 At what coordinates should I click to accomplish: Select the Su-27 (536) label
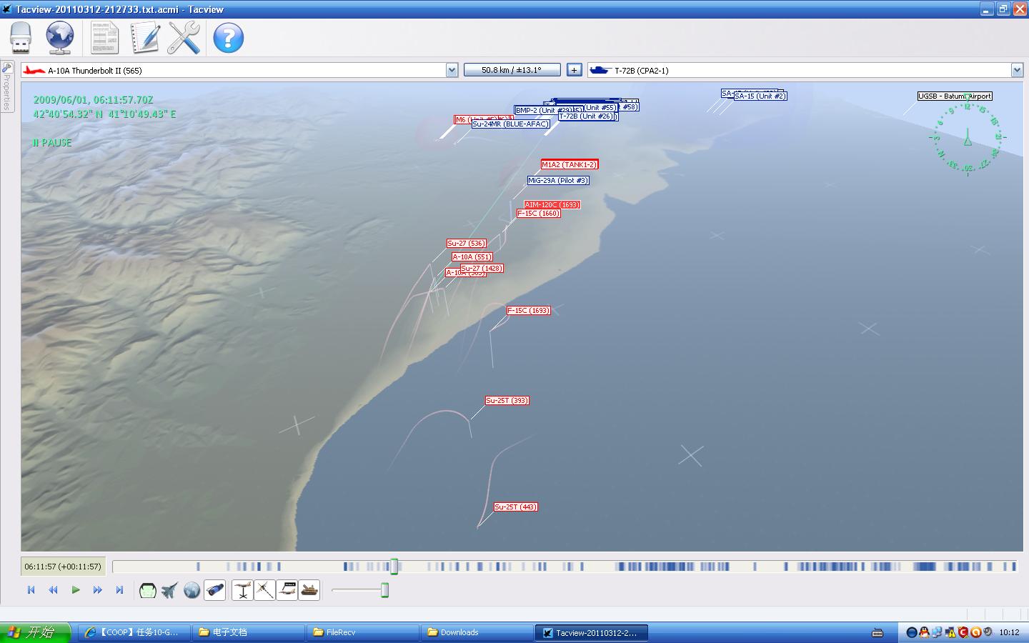(x=467, y=244)
